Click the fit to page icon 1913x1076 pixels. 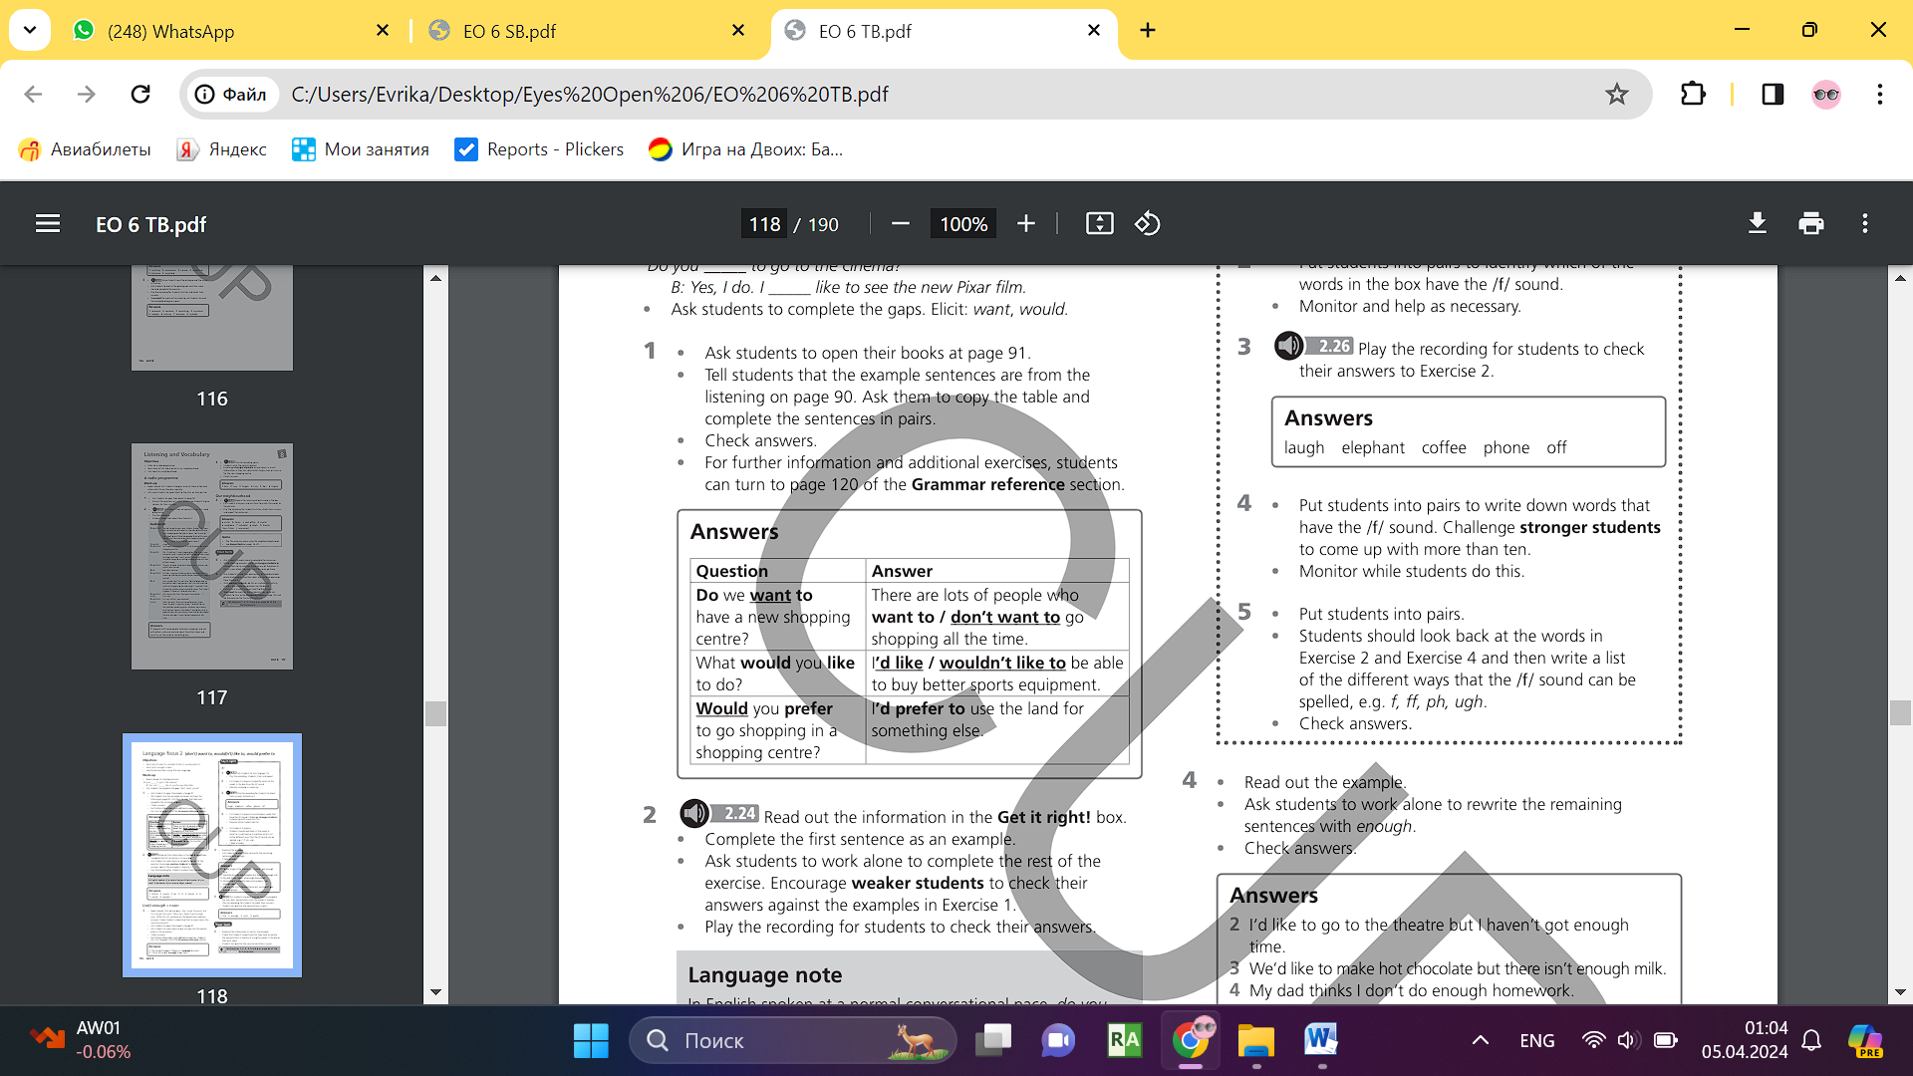click(x=1099, y=224)
